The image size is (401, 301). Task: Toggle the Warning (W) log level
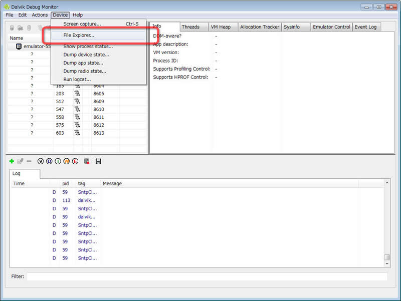(67, 161)
